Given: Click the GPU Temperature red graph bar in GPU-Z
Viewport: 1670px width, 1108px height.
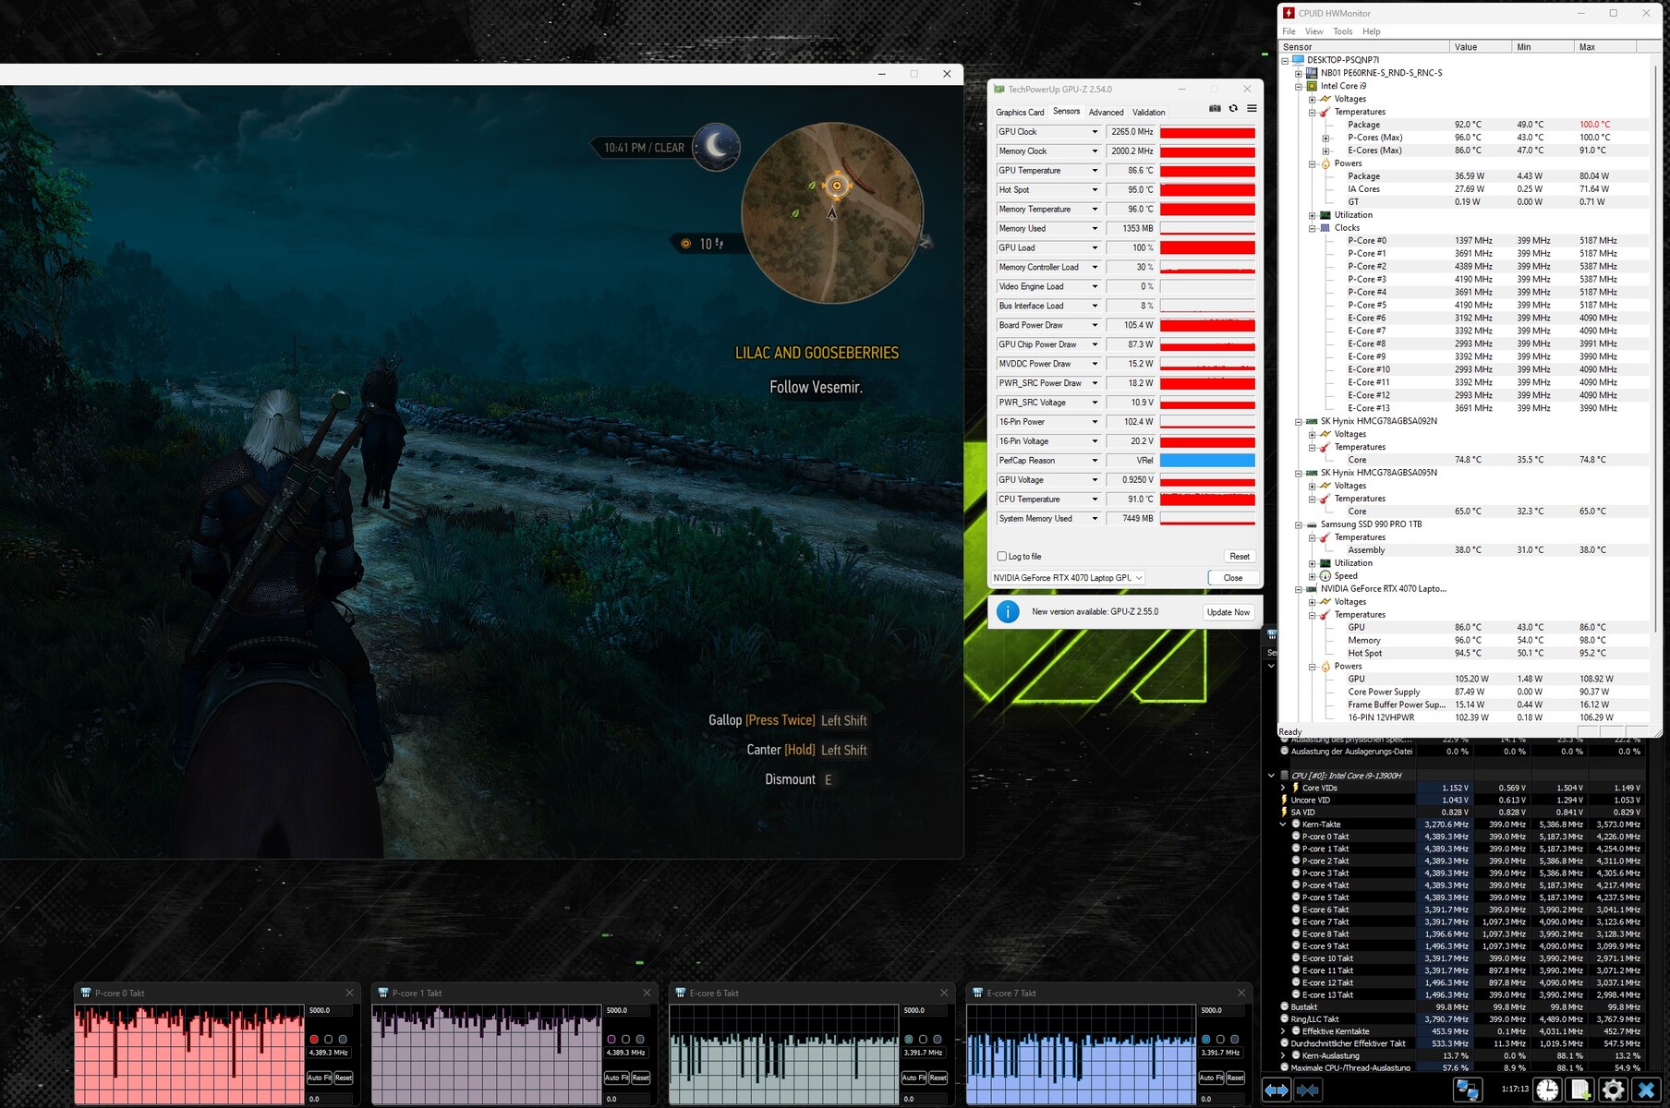Looking at the screenshot, I should (x=1207, y=171).
